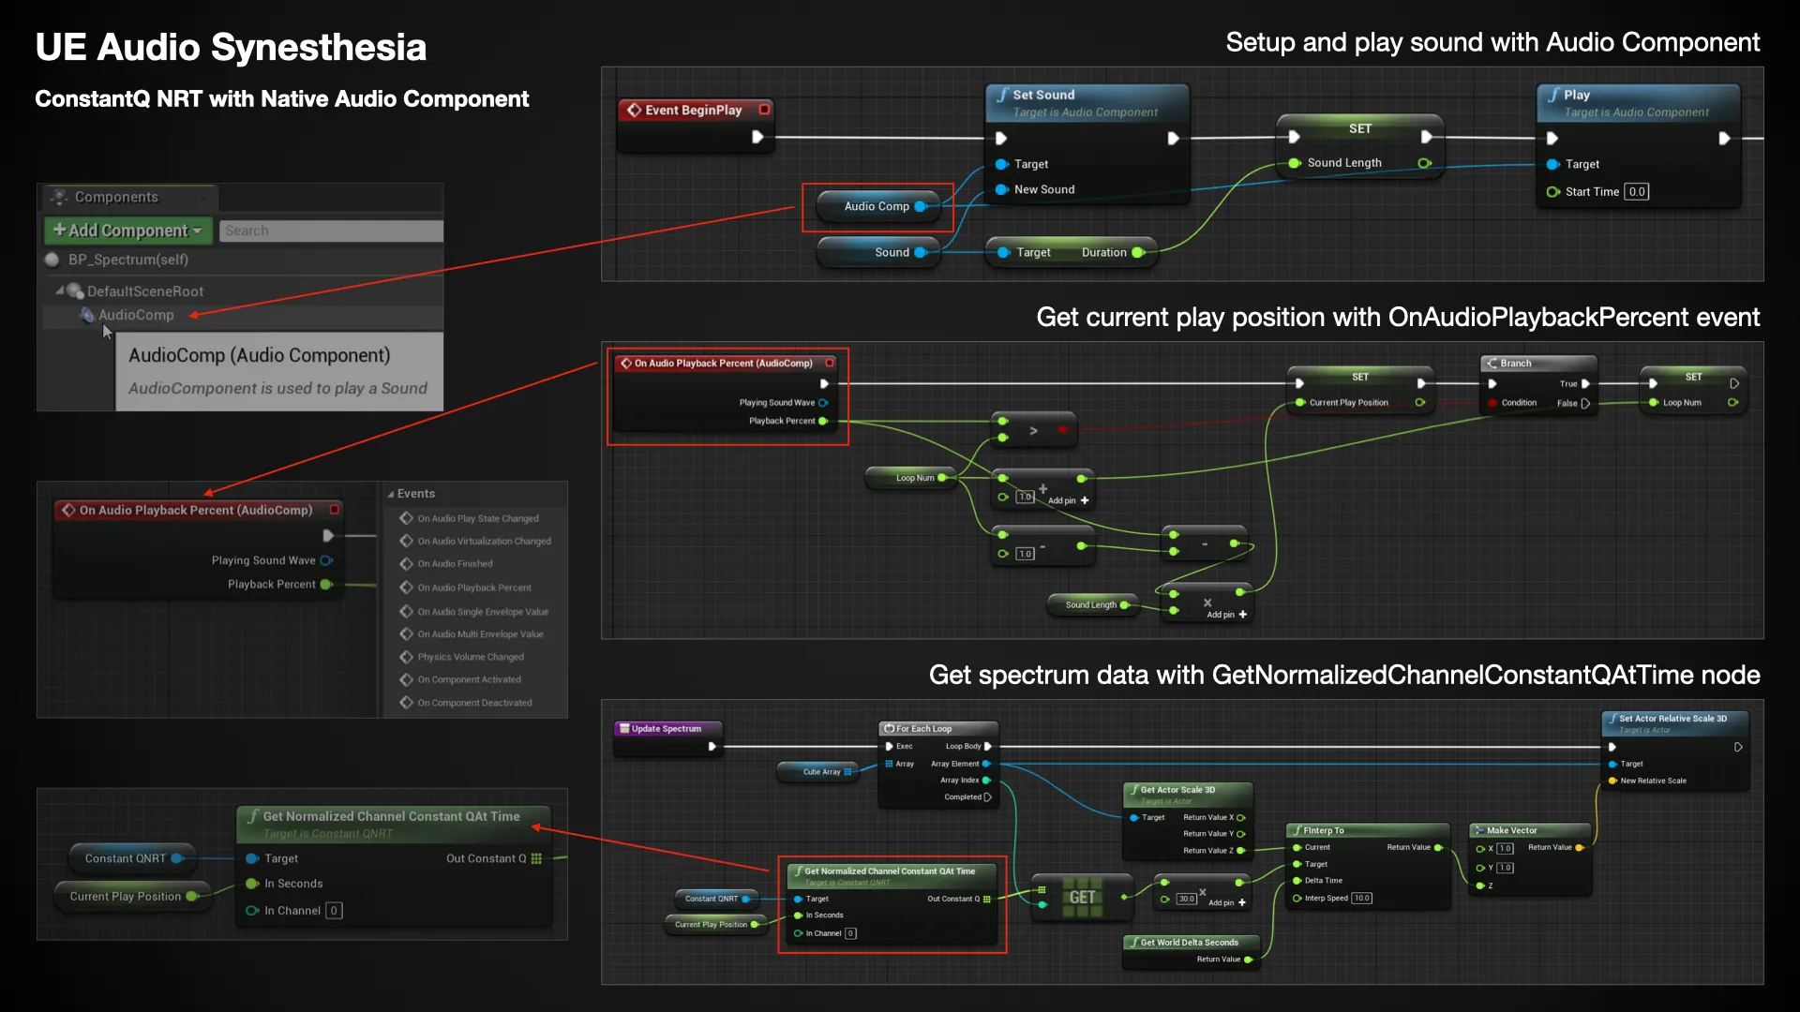Click the sphere icon beside BP_Spectrum(self)
Screen dimensions: 1800x1012
pyautogui.click(x=52, y=260)
